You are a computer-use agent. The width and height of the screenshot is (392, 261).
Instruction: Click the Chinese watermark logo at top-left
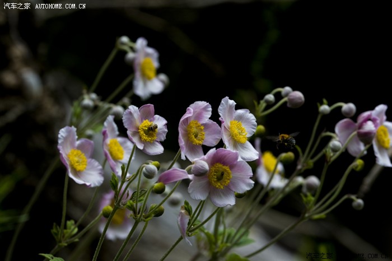(17, 6)
